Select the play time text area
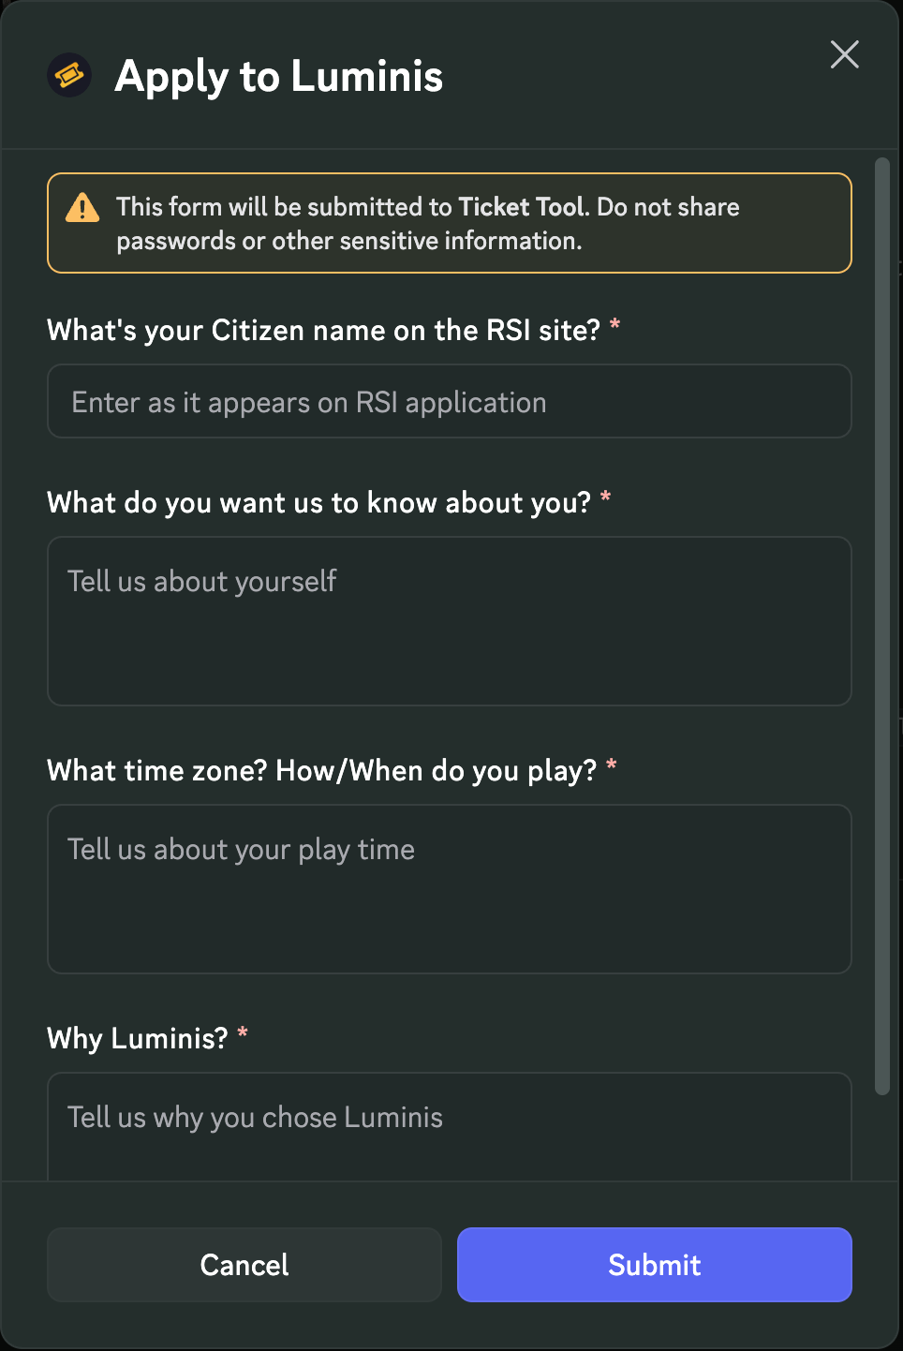The height and width of the screenshot is (1351, 903). click(x=449, y=888)
